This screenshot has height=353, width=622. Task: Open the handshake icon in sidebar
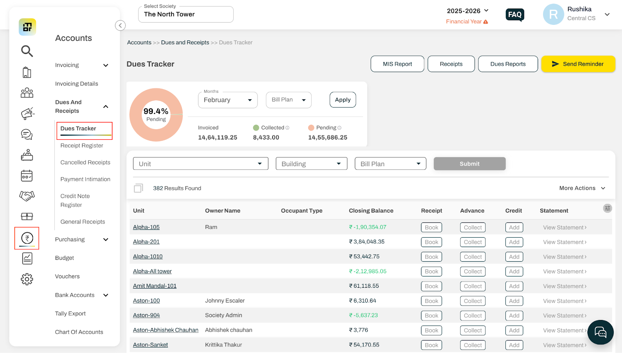click(27, 196)
